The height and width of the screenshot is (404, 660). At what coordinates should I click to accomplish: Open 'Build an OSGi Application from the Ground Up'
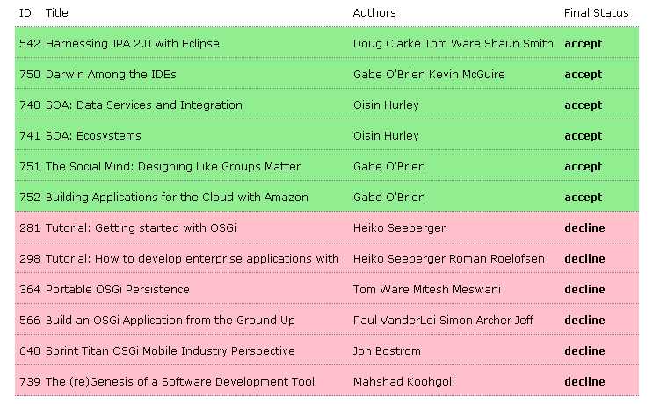pyautogui.click(x=170, y=320)
